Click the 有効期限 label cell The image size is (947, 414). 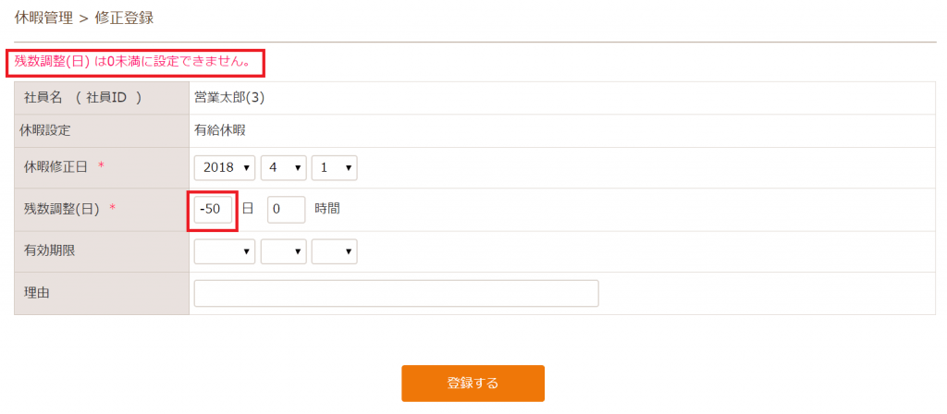click(x=102, y=251)
